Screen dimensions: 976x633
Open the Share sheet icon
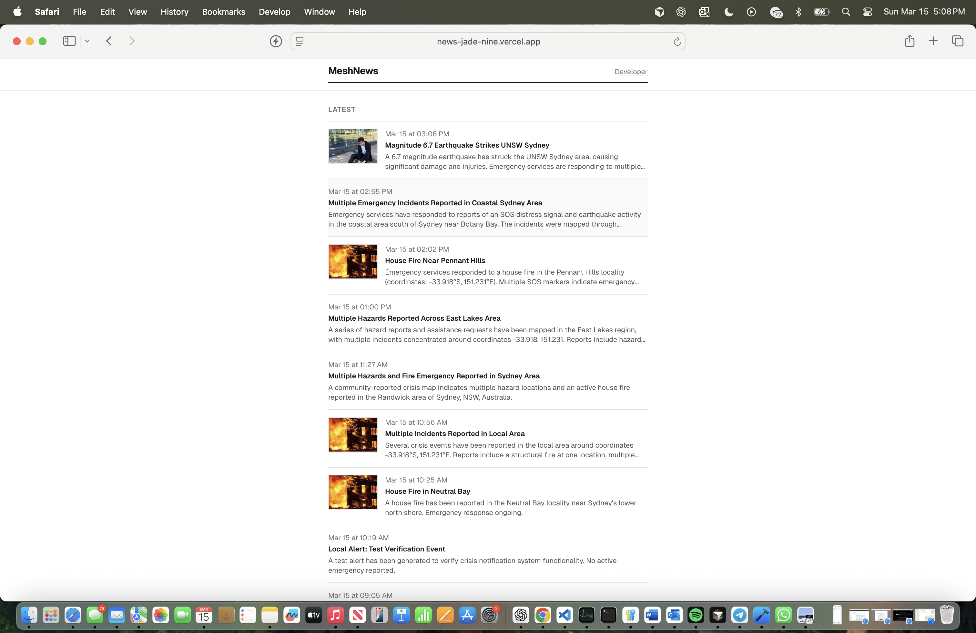click(909, 41)
